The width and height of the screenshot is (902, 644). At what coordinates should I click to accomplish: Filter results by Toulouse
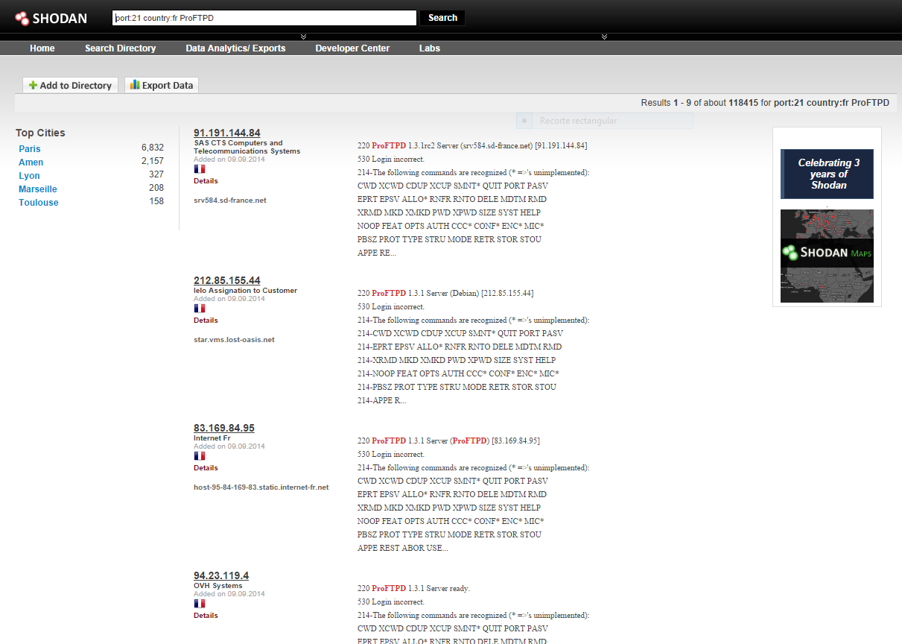(39, 203)
